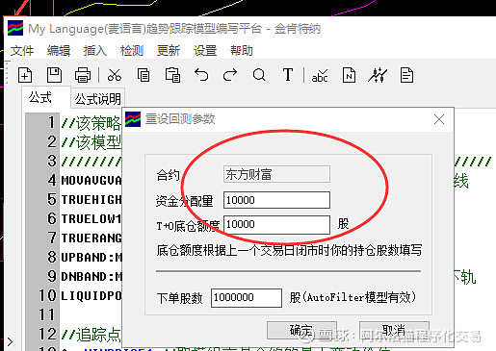Click the paste clipboard icon
Screen dimensions: 496x351
pos(172,75)
